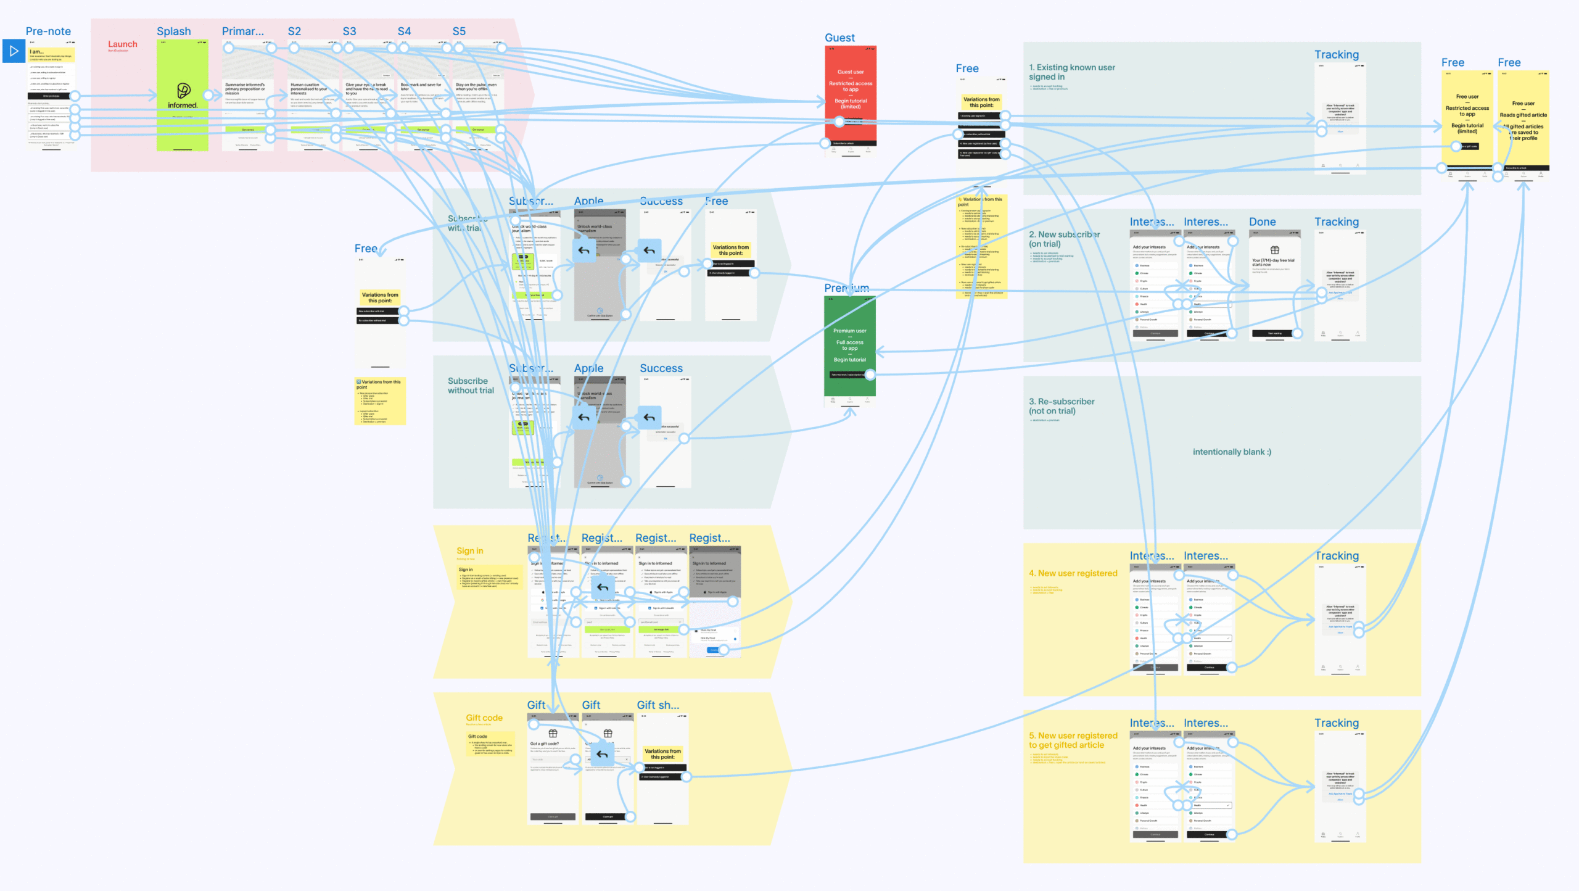Select the S2 frame label
Image resolution: width=1579 pixels, height=891 pixels.
pyautogui.click(x=294, y=31)
